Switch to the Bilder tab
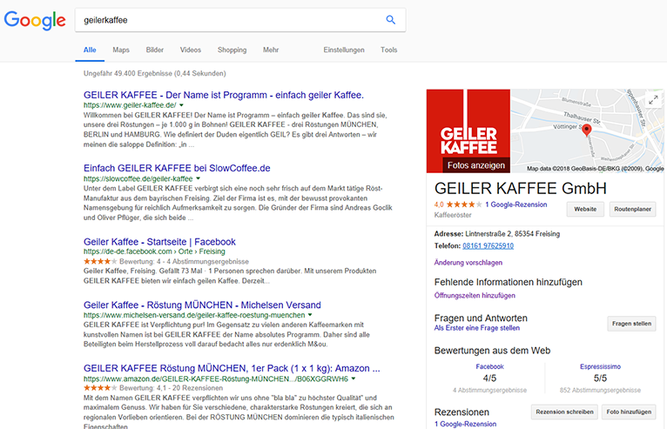Viewport: 667px width, 429px height. [155, 50]
